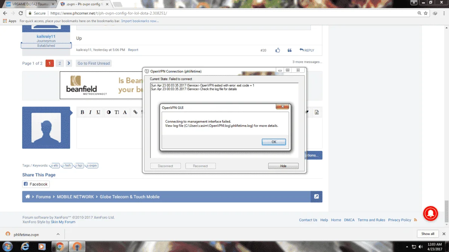The image size is (449, 252).
Task: Click the ovpn tag
Action: [x=92, y=165]
